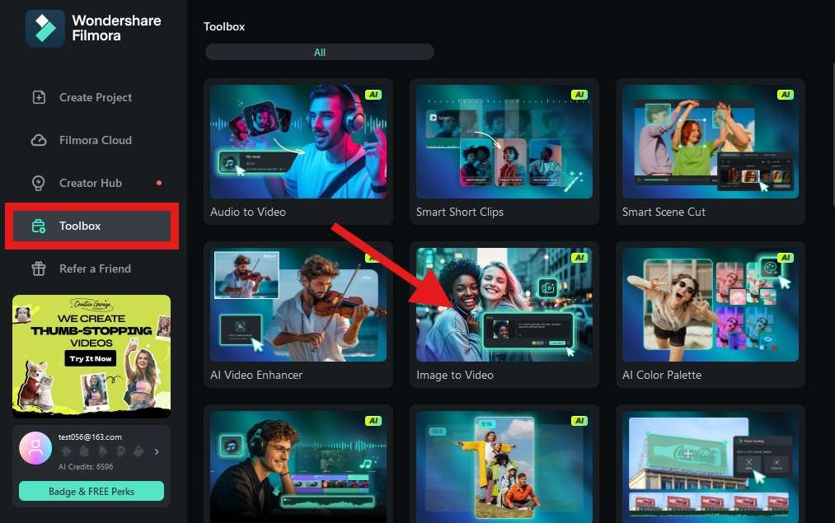Click the Creator Hub lightbulb icon
The width and height of the screenshot is (835, 523).
pos(39,183)
